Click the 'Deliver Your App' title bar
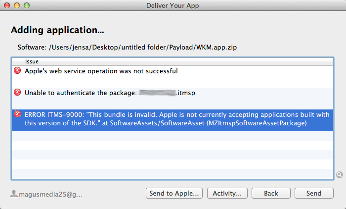The image size is (346, 209). pos(173,5)
